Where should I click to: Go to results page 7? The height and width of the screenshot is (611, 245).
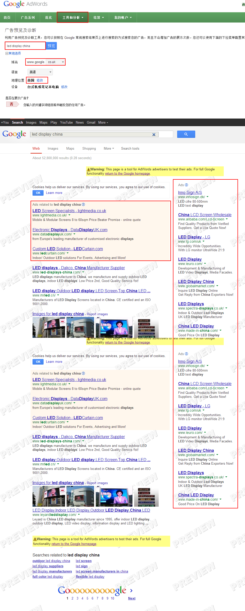97,598
